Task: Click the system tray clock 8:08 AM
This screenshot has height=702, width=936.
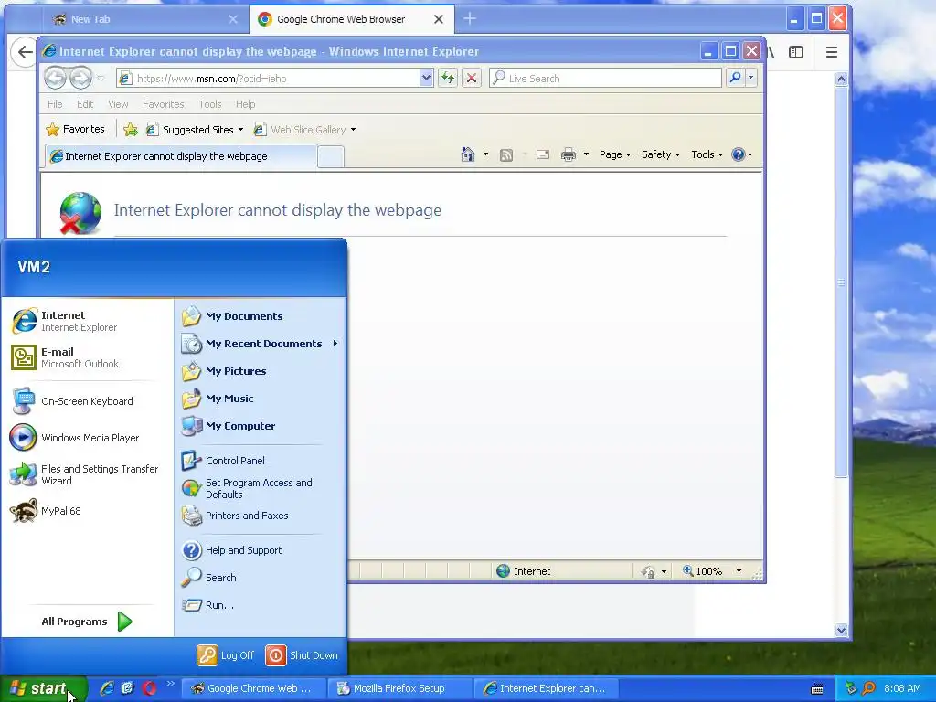Action: tap(902, 688)
